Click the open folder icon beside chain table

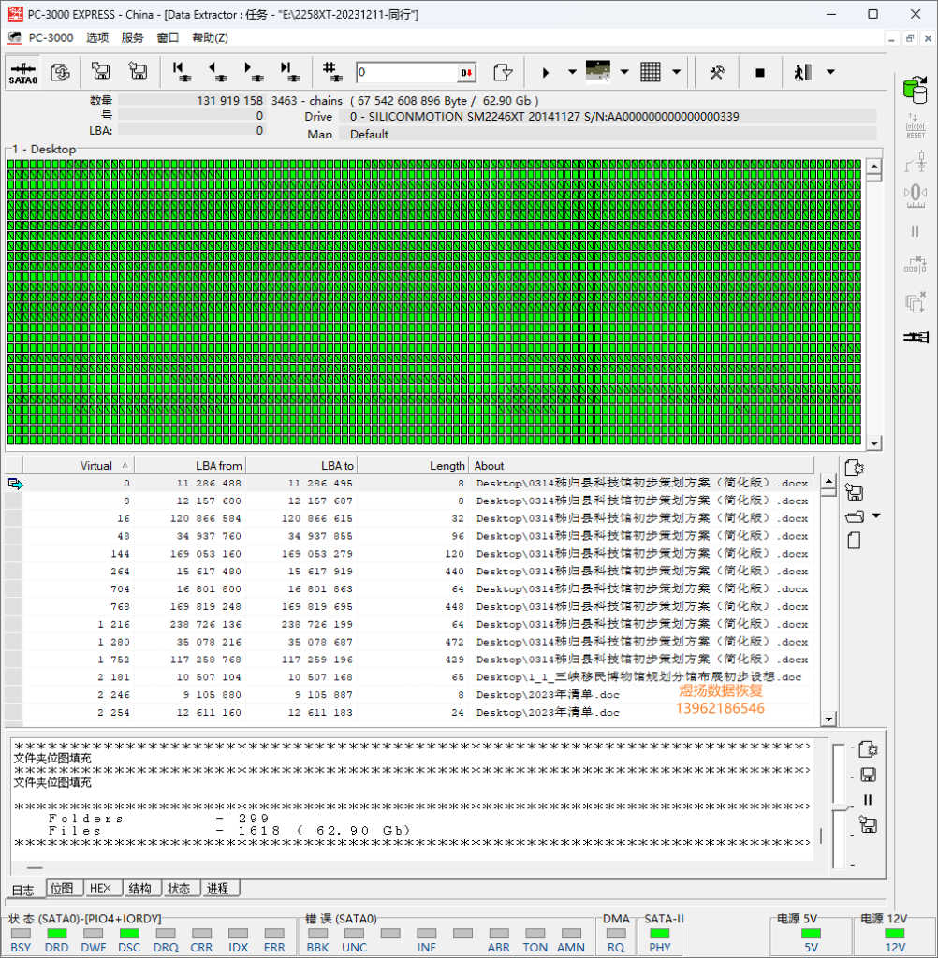(x=855, y=516)
